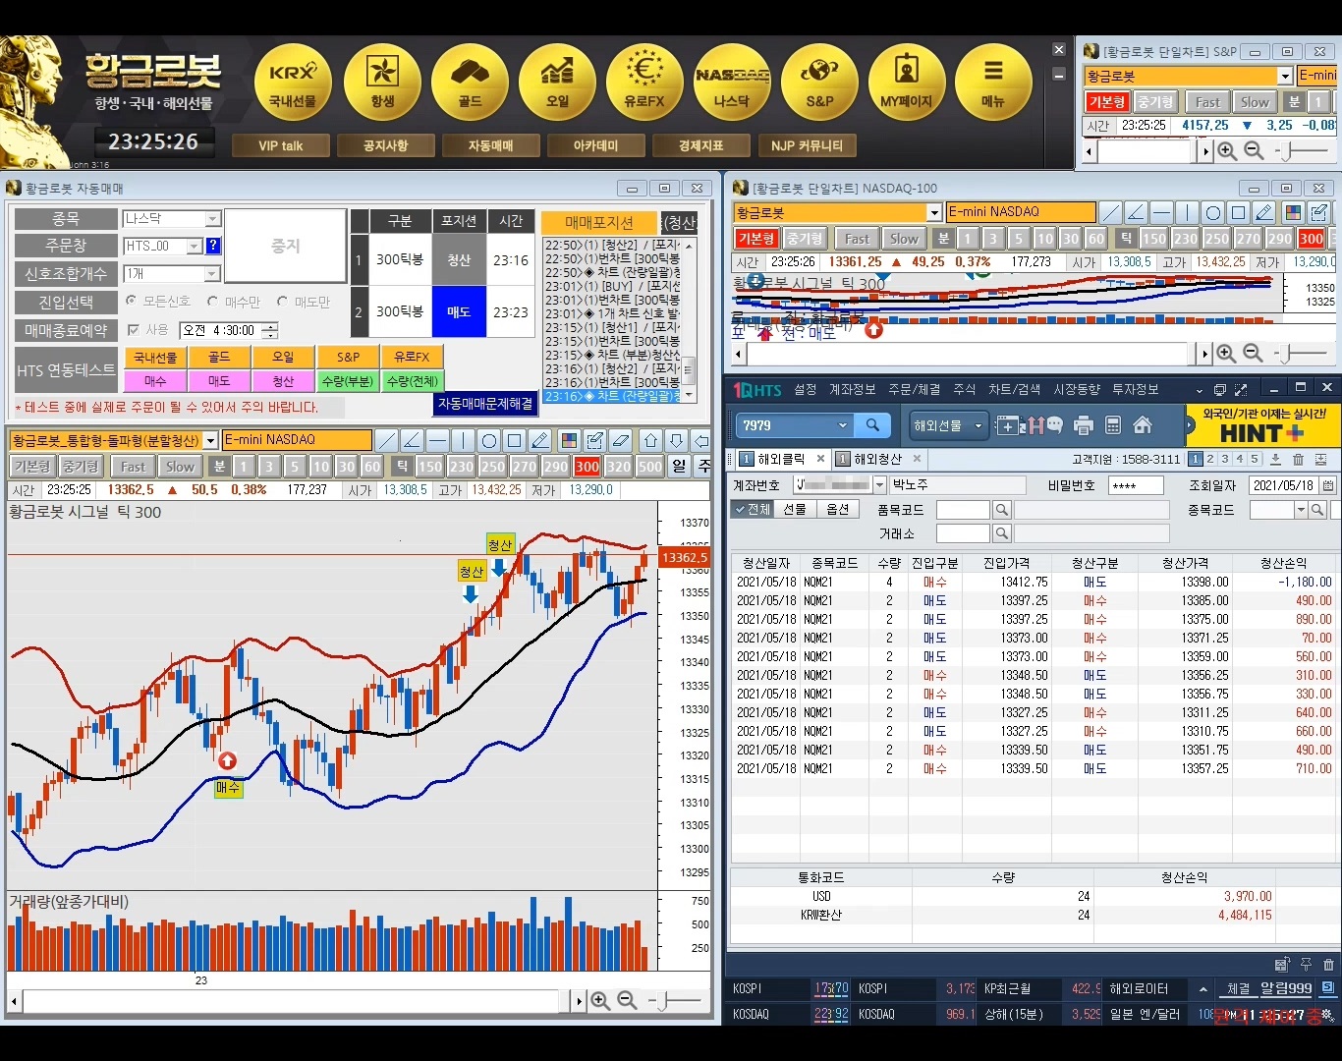1342x1061 pixels.
Task: Open 설정 menu in 1Q HTS
Action: 806,389
